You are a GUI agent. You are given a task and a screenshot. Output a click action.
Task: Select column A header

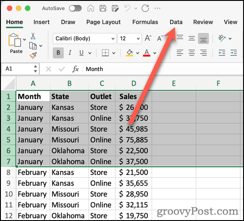[33, 84]
